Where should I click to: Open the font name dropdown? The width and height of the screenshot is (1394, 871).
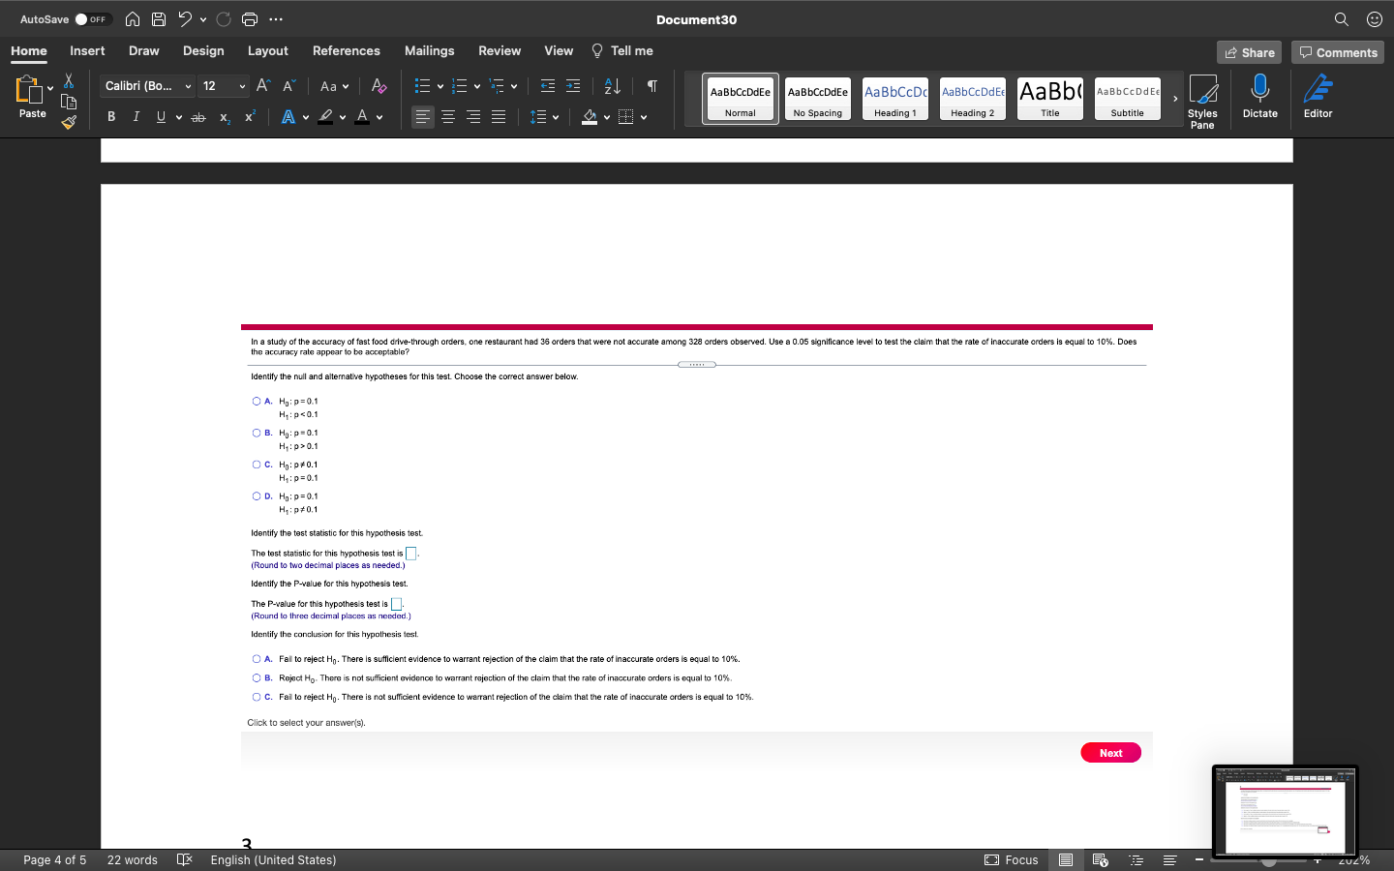[188, 86]
